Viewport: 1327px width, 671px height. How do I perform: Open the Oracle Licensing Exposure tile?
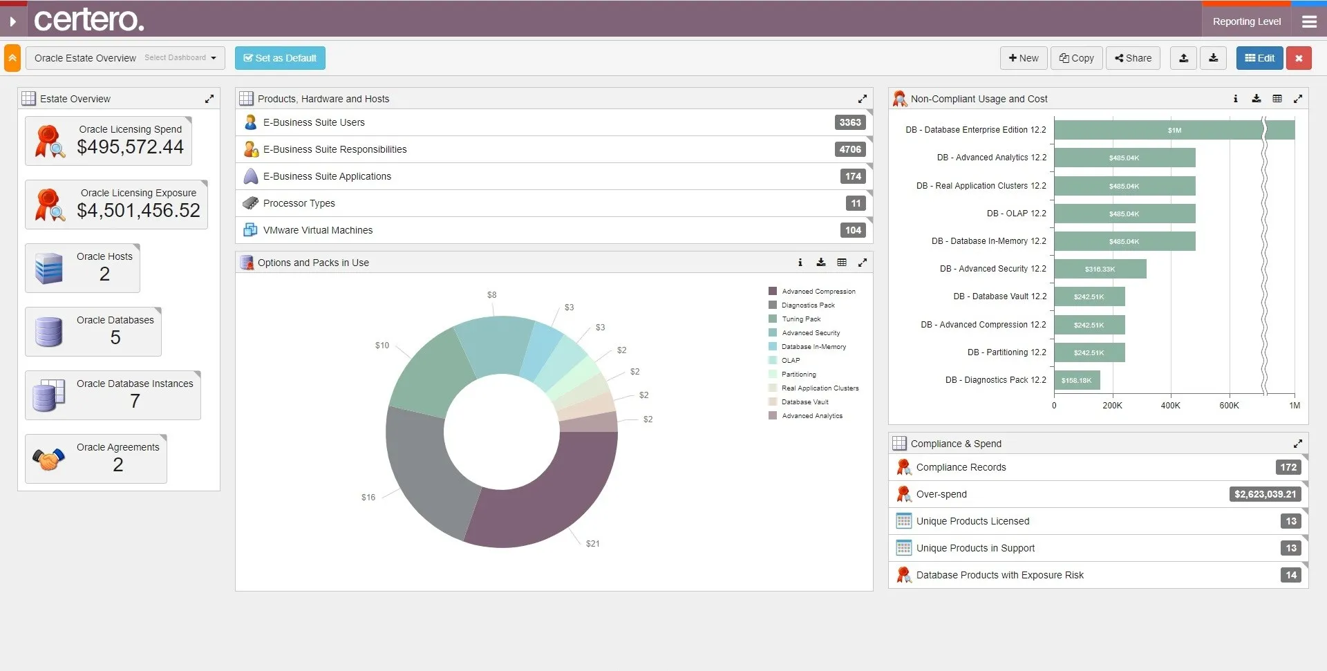coord(116,205)
